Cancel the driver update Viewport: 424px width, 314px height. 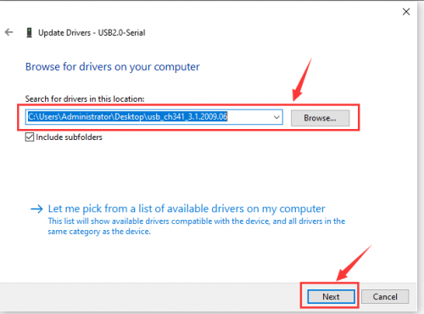[385, 296]
